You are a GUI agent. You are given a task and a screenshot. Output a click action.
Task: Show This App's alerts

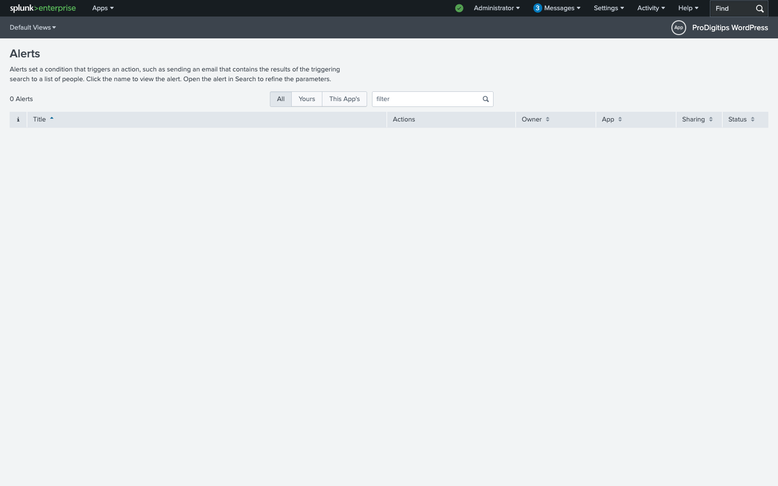coord(344,99)
